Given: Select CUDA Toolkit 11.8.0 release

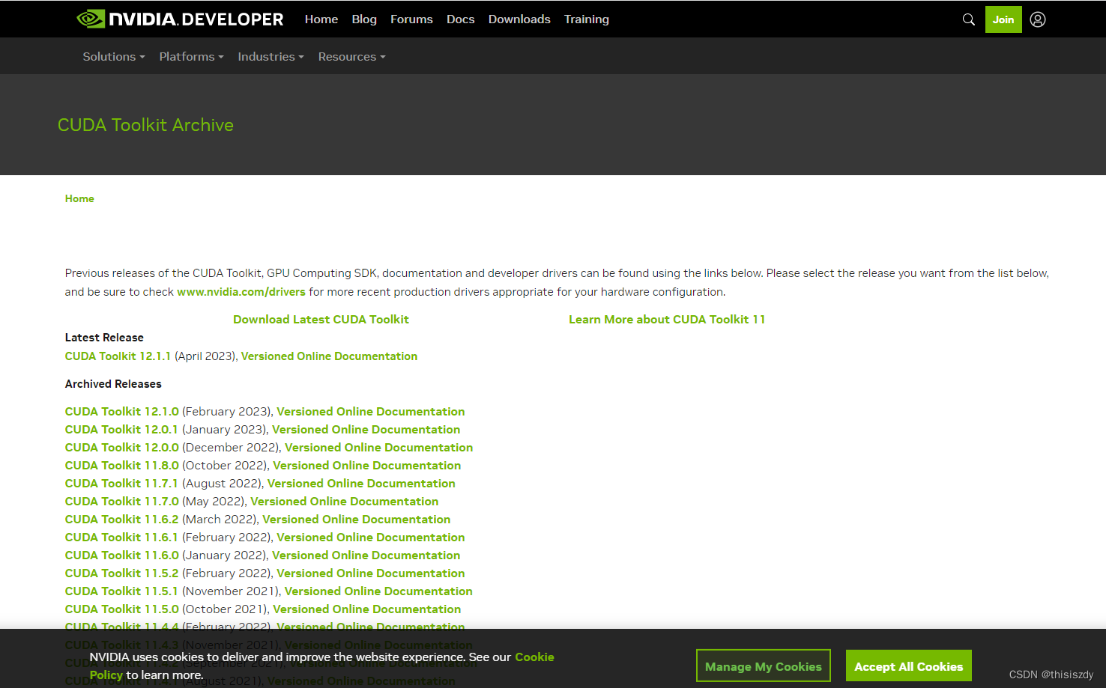Looking at the screenshot, I should [122, 466].
